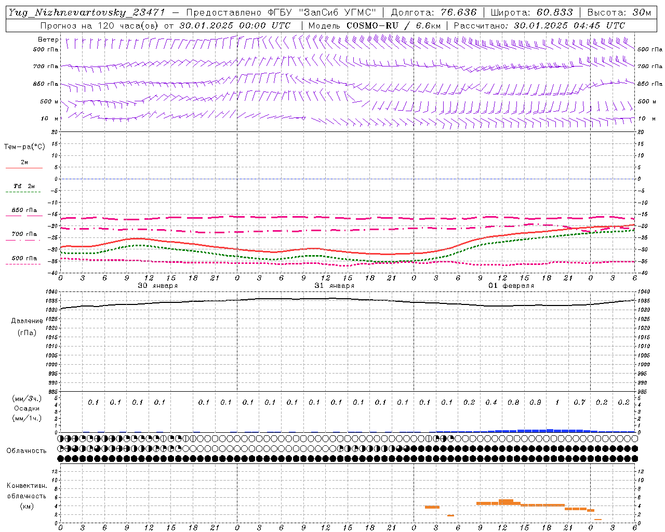This screenshot has width=665, height=532.
Task: Select the 500 гПа temperature legend entry
Action: pyautogui.click(x=24, y=258)
